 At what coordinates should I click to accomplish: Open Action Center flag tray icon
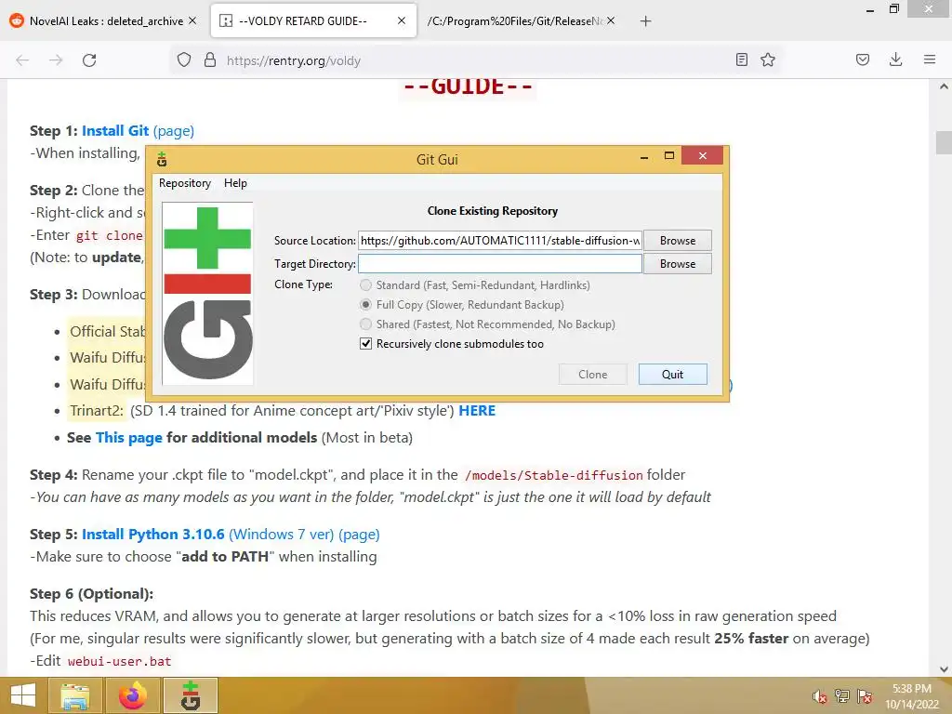tap(866, 696)
